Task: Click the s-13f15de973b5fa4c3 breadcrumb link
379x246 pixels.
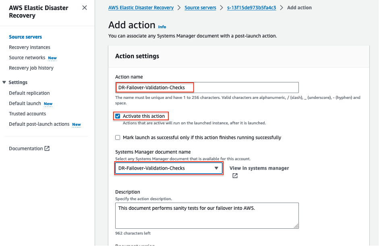Action: click(251, 7)
